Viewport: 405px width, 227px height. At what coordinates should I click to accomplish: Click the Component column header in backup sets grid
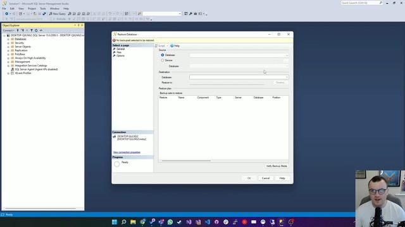(202, 98)
